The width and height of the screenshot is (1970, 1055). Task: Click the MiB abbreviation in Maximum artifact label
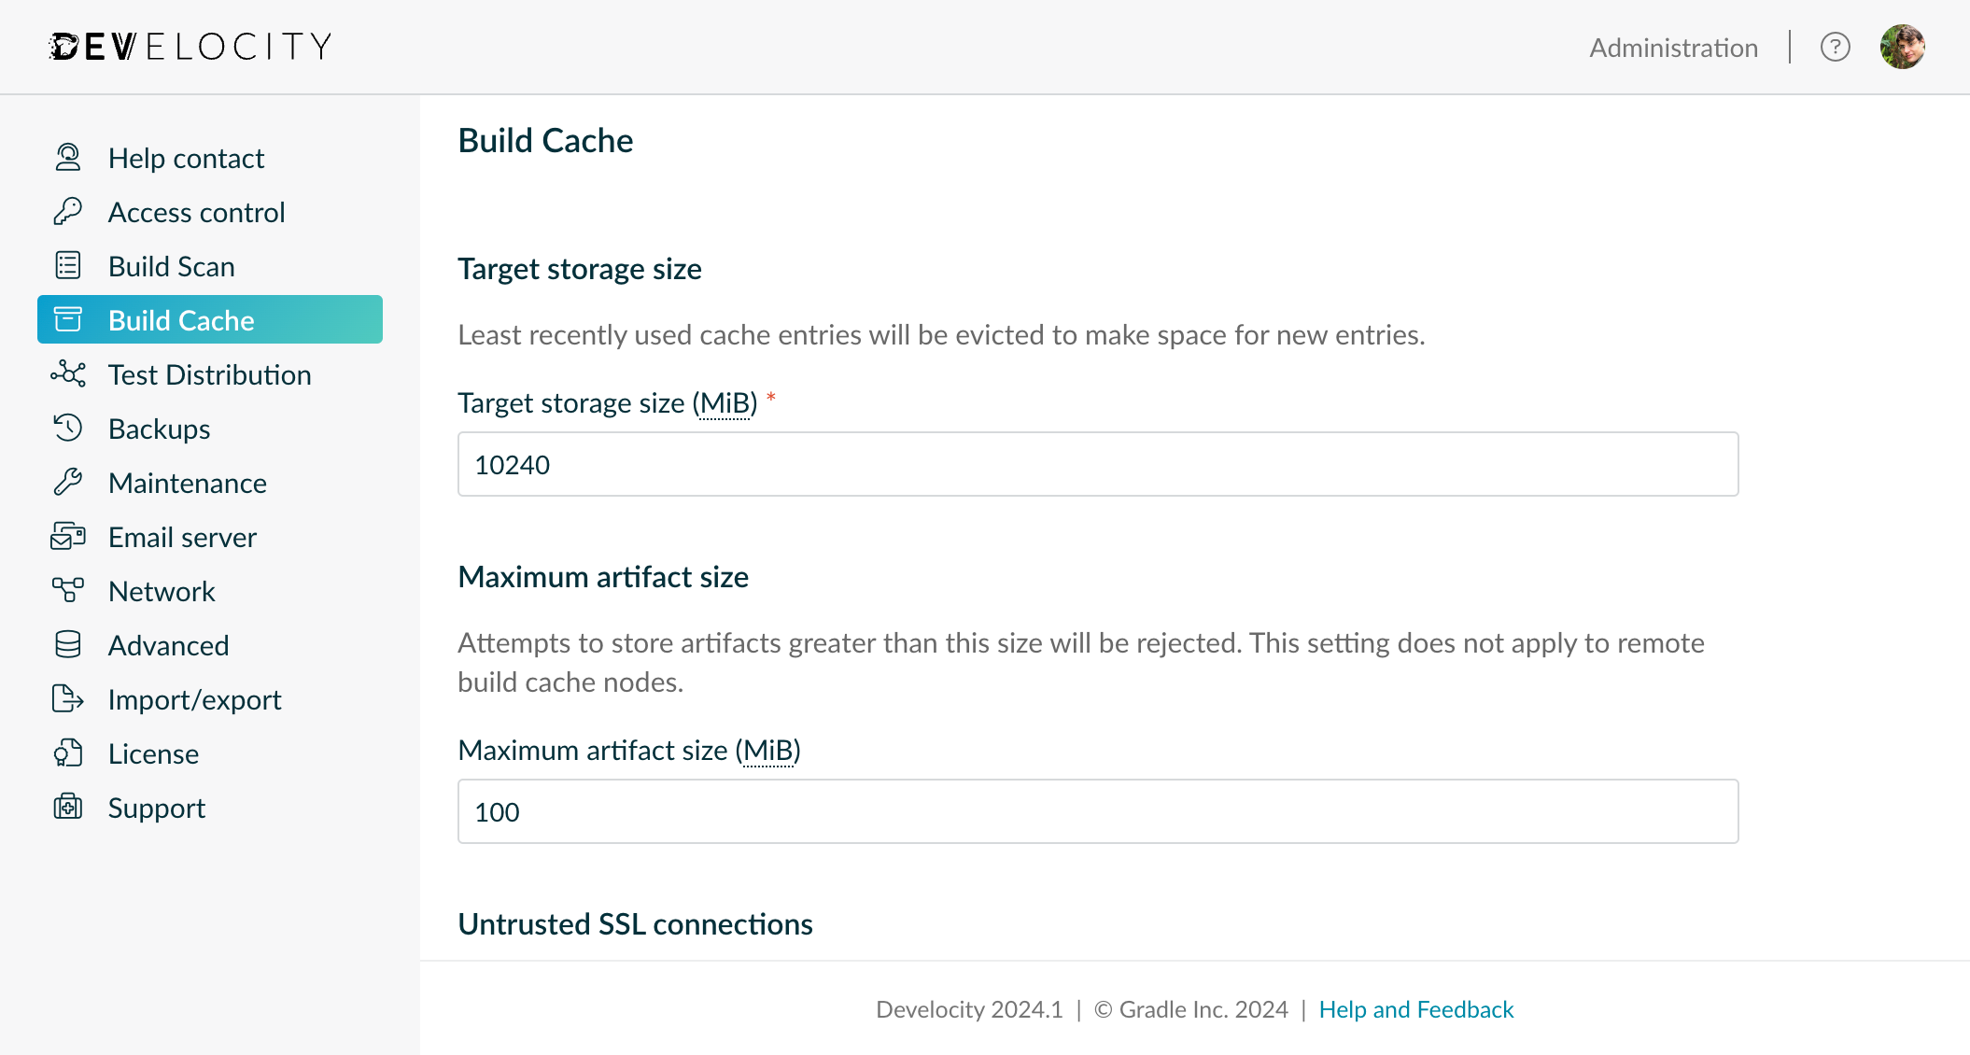[768, 751]
